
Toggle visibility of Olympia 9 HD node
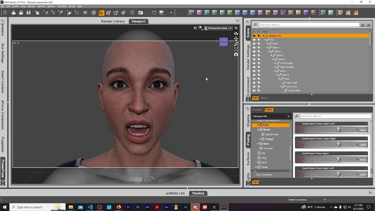click(x=254, y=36)
